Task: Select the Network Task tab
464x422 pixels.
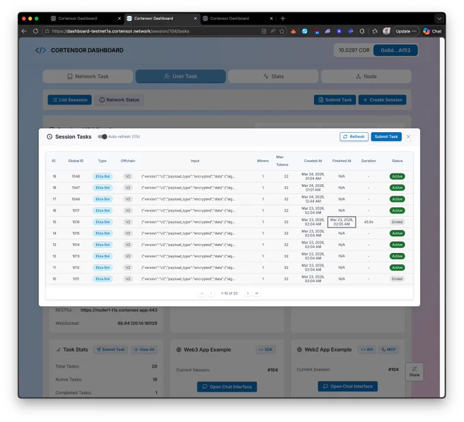Action: [x=88, y=76]
